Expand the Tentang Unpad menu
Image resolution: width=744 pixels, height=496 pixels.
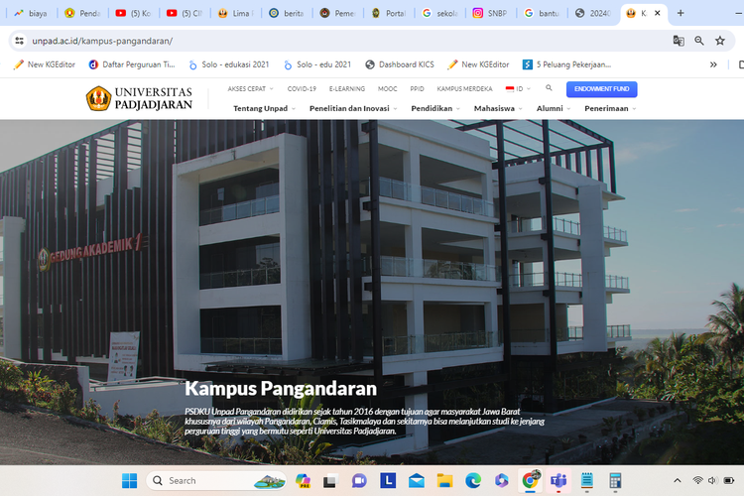click(x=264, y=108)
